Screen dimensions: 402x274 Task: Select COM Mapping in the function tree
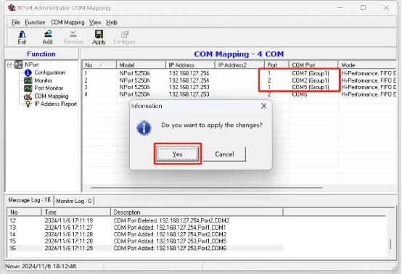coord(52,96)
